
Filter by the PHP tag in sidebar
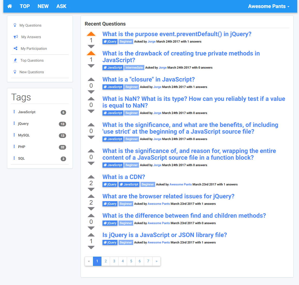point(22,147)
